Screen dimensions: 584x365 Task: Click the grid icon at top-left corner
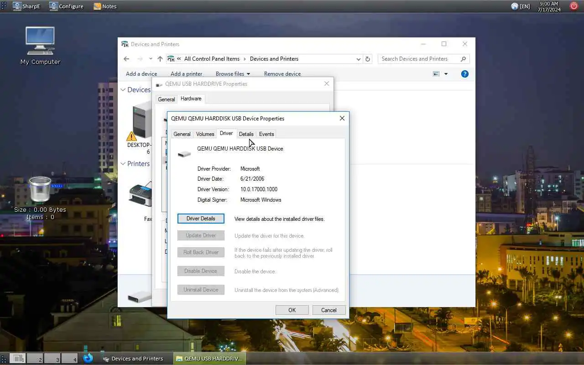(x=4, y=6)
